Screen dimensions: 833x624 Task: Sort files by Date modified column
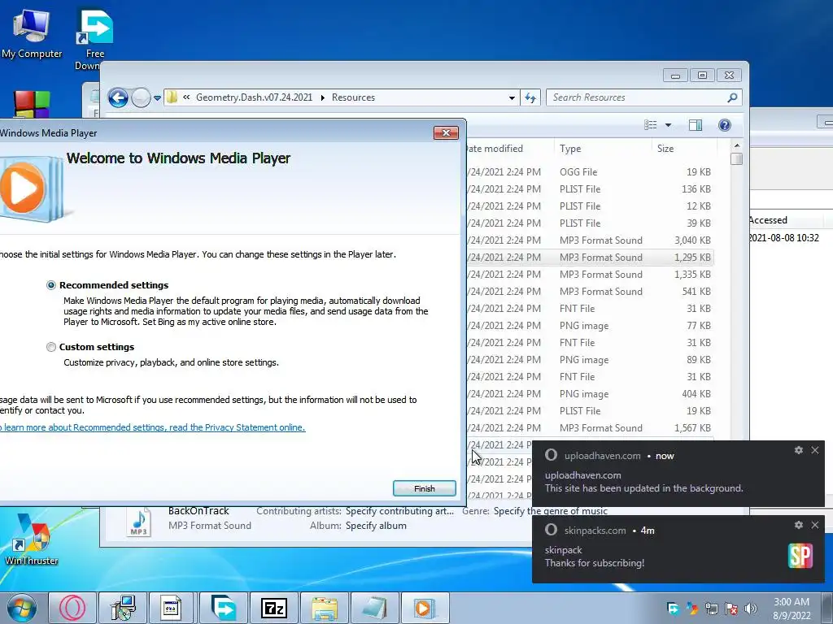[509, 149]
